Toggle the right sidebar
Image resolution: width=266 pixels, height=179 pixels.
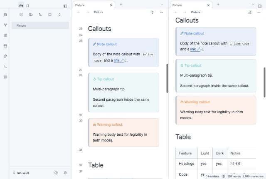(x=260, y=6)
